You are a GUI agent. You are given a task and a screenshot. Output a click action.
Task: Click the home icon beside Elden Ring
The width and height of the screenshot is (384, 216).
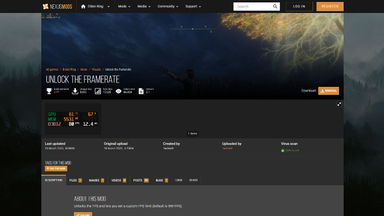pos(83,6)
